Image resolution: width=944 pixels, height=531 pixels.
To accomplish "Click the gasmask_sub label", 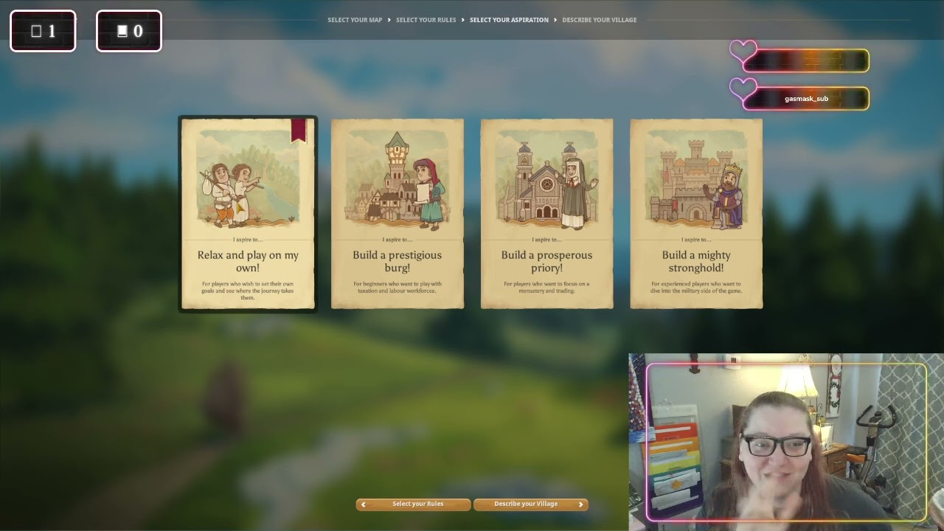I will pos(806,99).
